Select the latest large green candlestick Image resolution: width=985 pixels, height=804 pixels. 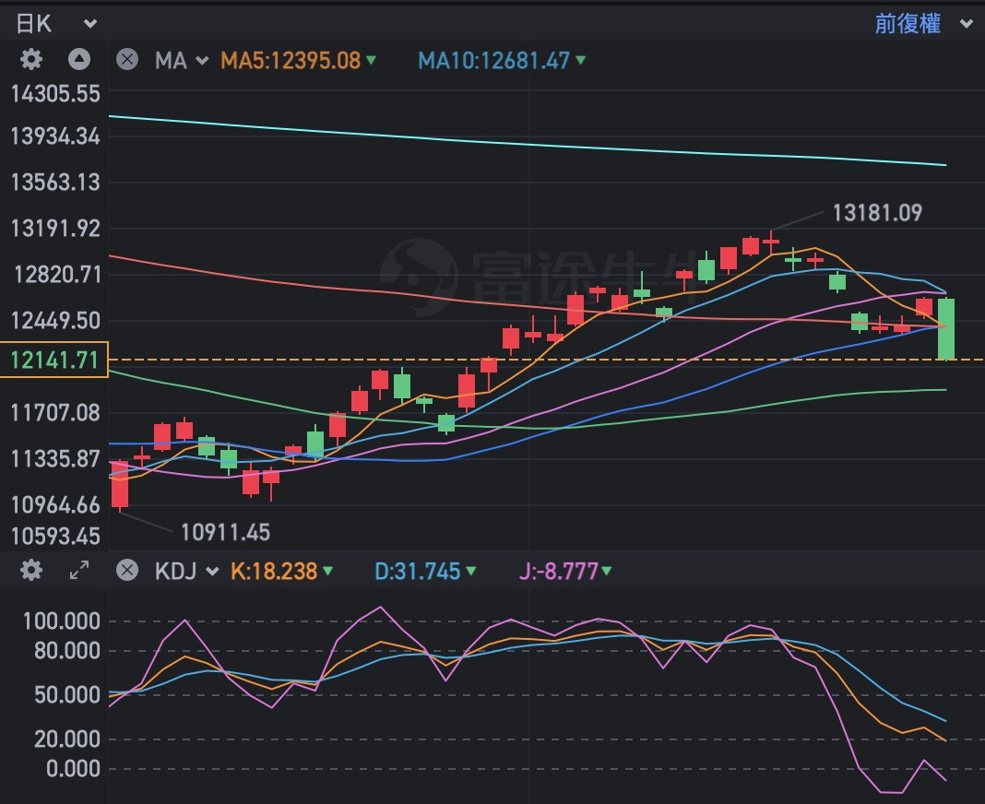946,329
